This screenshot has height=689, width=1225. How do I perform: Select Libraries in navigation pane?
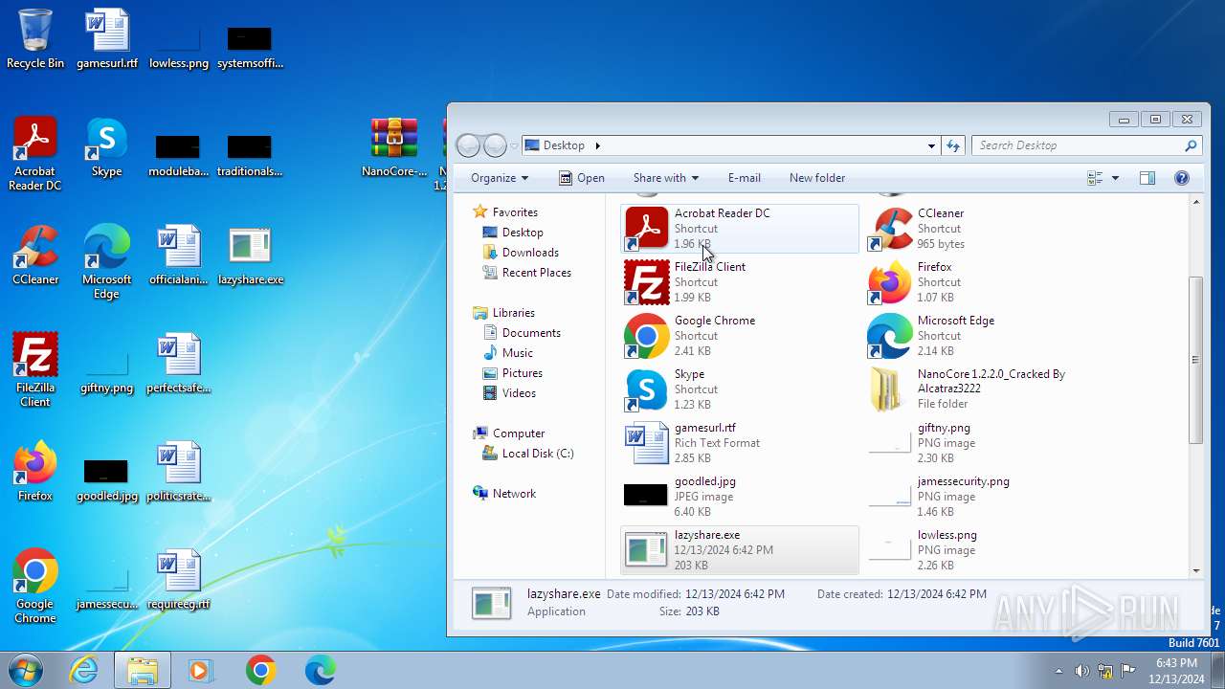pos(513,313)
